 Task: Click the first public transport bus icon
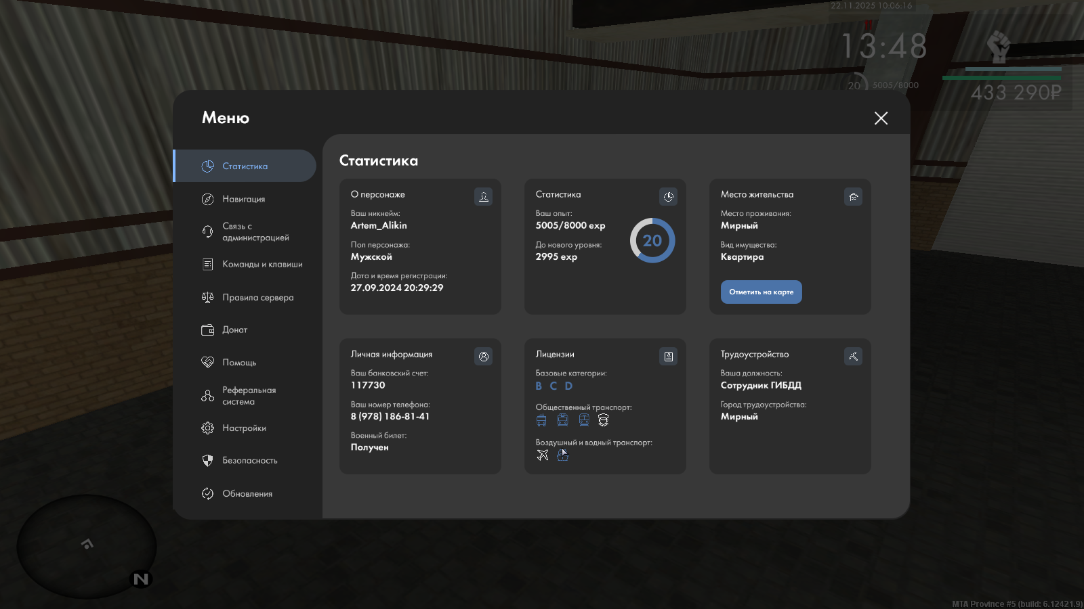coord(541,420)
